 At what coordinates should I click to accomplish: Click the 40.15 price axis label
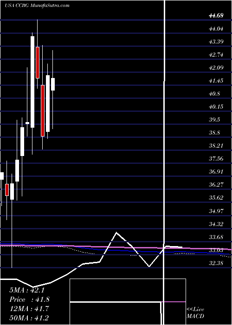tap(216, 107)
